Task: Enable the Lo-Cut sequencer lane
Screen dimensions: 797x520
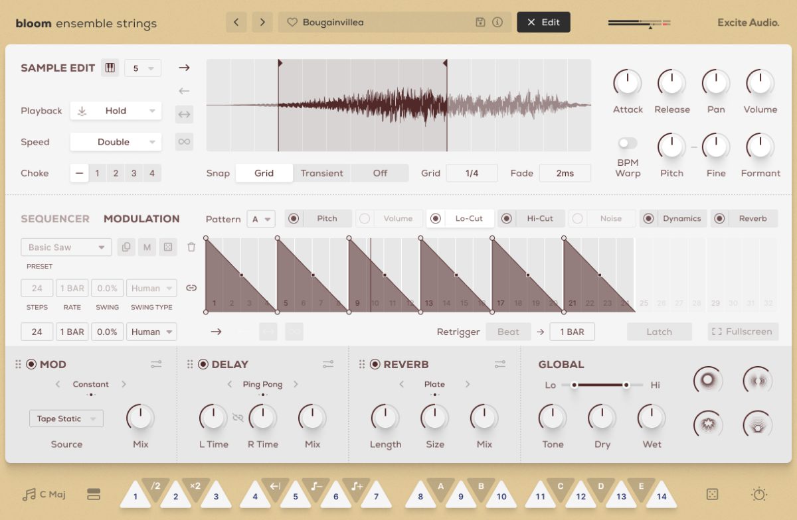Action: coord(437,218)
